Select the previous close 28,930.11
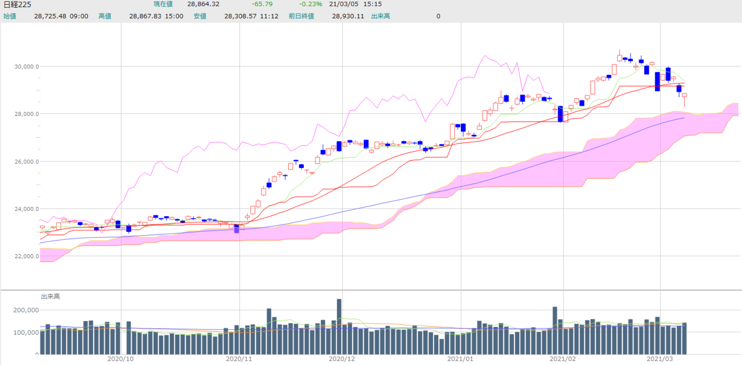Viewport: 742px width, 365px height. click(348, 16)
